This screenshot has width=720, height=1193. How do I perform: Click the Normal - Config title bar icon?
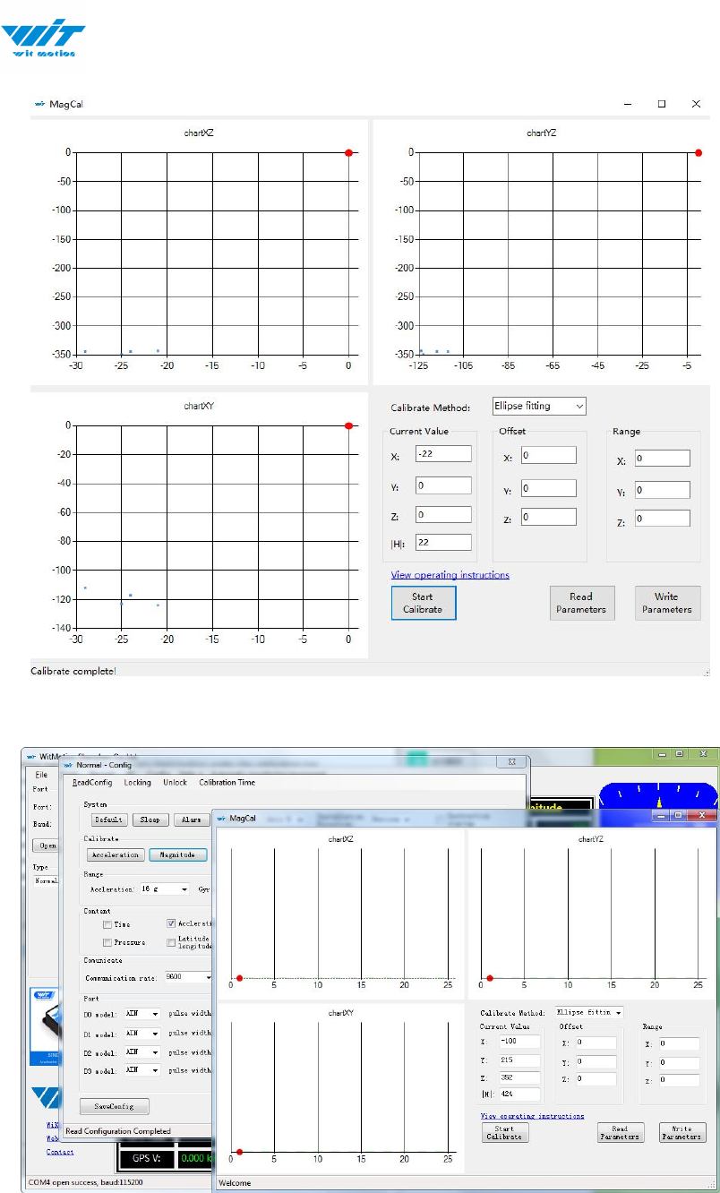[x=68, y=764]
